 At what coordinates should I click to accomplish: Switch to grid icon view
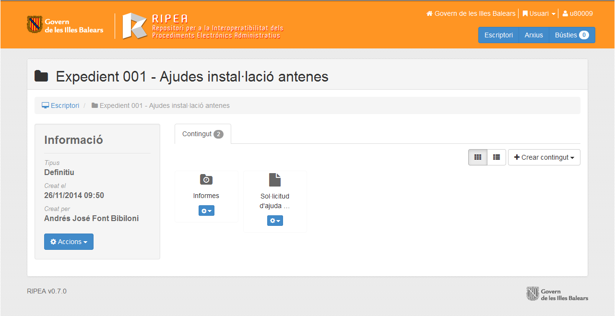478,157
